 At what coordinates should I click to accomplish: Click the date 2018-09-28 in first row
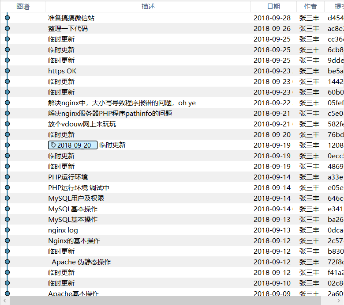click(272, 18)
